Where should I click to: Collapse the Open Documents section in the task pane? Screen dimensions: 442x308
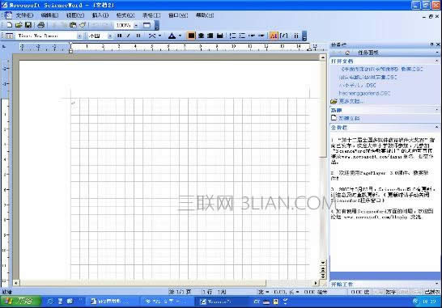point(437,61)
